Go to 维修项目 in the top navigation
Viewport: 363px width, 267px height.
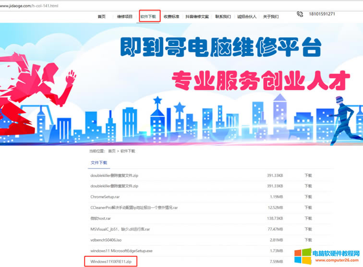tap(125, 16)
